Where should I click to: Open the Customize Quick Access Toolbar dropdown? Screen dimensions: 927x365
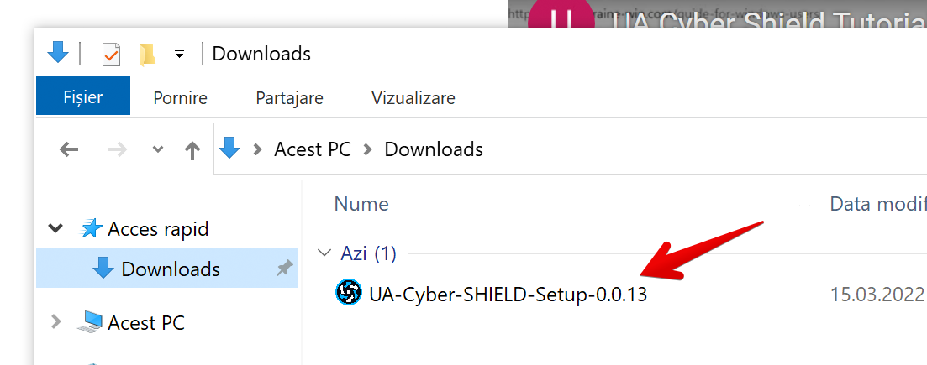pyautogui.click(x=180, y=55)
